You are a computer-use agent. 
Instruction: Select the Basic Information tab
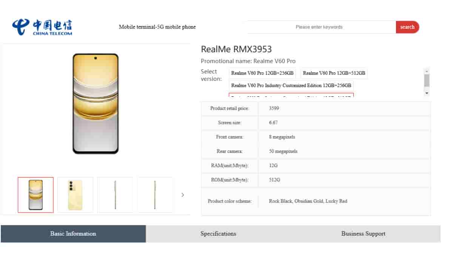point(73,234)
